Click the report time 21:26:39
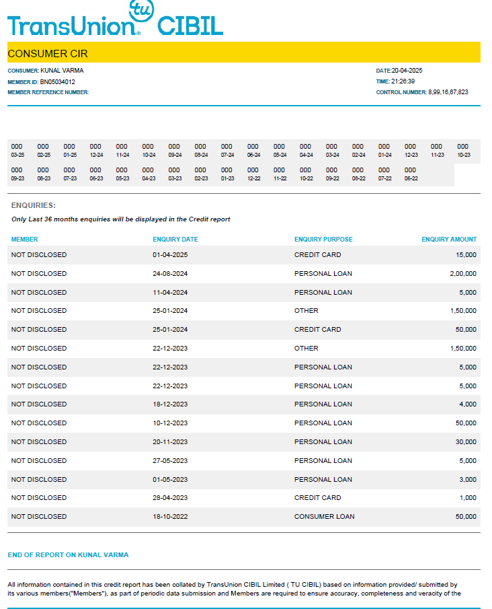The width and height of the screenshot is (492, 609). pyautogui.click(x=403, y=81)
